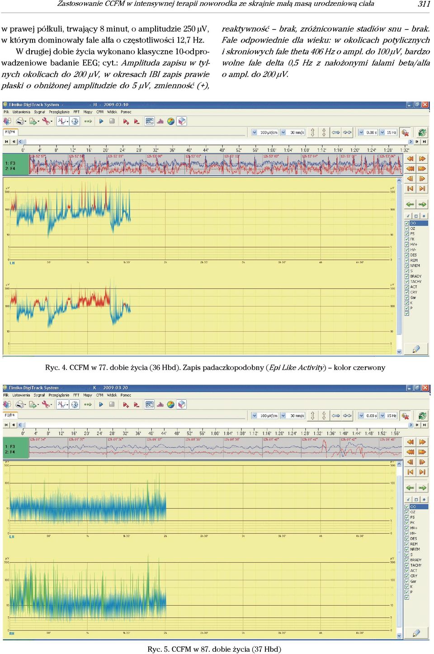Screen dimensions: 434x654
Task: Click red flag-plus marker icon, upper 2009-03-10 window
Action: point(126,121)
